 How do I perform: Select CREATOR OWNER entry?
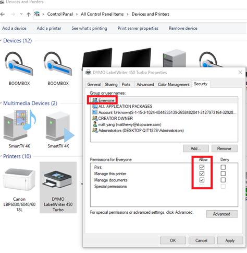(x=164, y=119)
